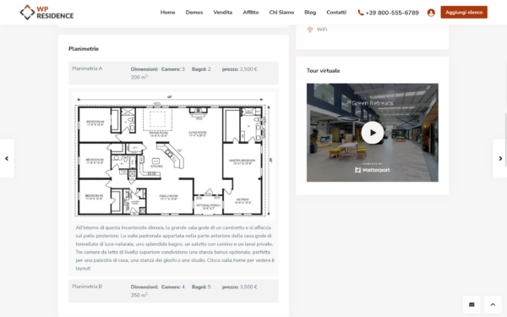Viewport: 507px width, 317px height.
Task: Open the Contatti page
Action: (336, 13)
